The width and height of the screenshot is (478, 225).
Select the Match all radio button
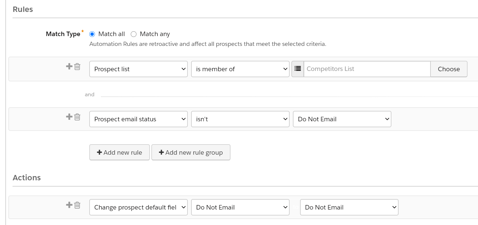click(x=92, y=34)
